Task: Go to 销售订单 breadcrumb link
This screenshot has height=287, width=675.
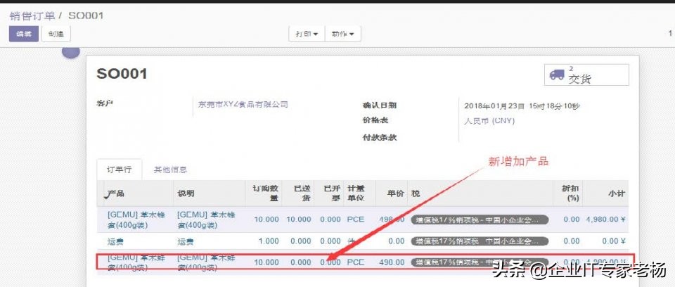Action: 32,16
